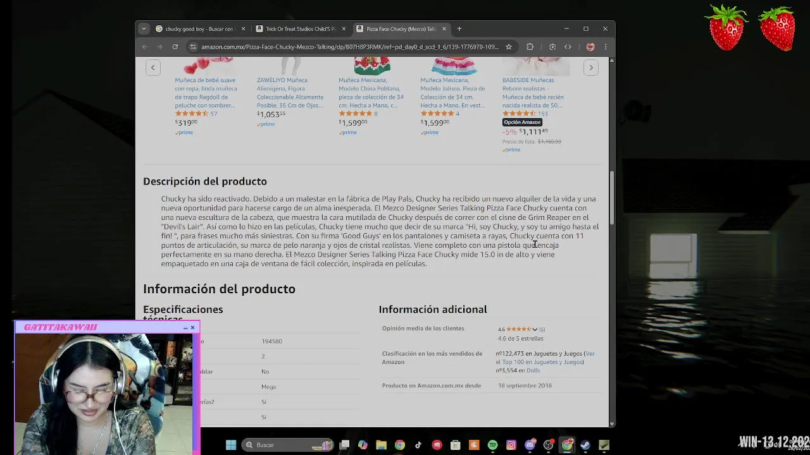Viewport: 810px width, 455px height.
Task: Show next products in the carousel
Action: tap(591, 68)
